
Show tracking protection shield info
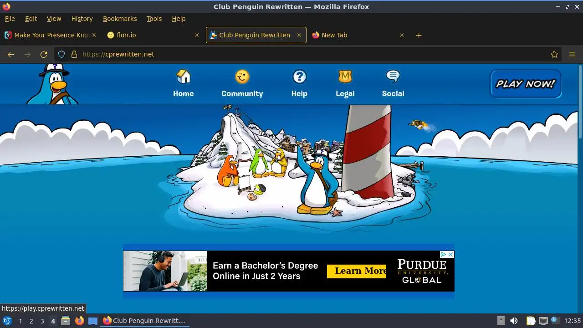click(x=61, y=54)
